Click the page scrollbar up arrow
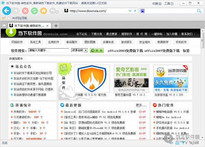This screenshot has width=205, height=147. click(203, 31)
